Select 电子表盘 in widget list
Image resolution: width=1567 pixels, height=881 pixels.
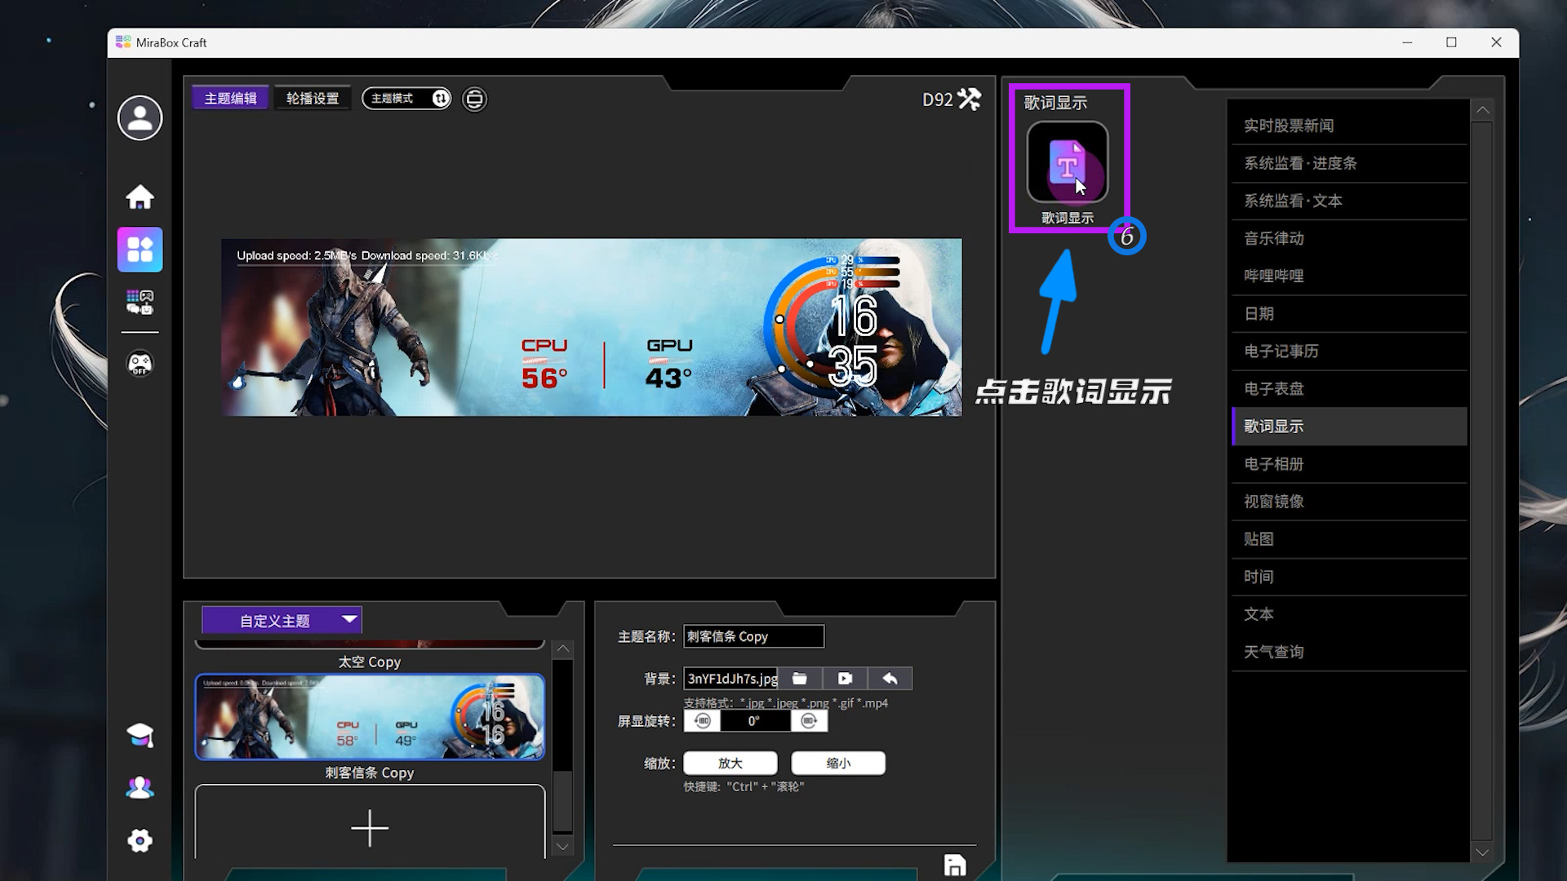[1349, 388]
